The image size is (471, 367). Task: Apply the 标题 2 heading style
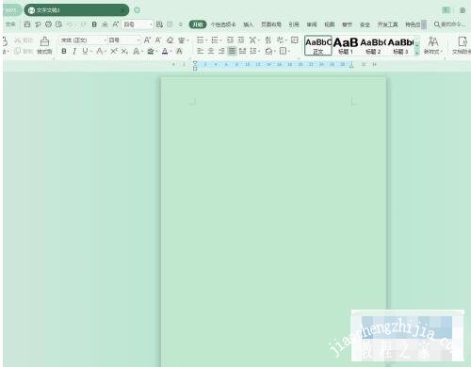pos(373,45)
